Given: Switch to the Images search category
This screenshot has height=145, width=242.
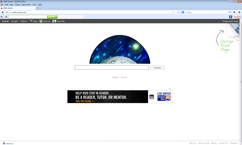Looking at the screenshot, I should (x=15, y=21).
